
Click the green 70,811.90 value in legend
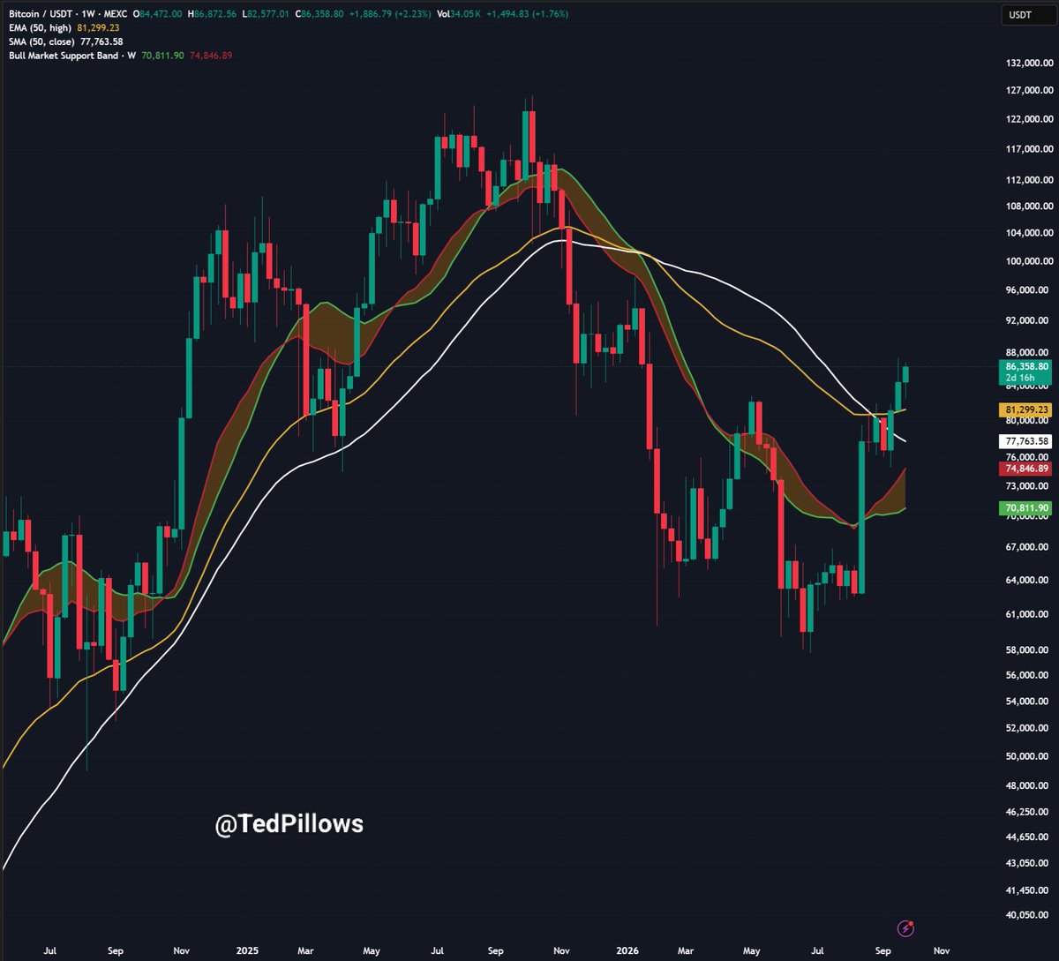pos(163,56)
